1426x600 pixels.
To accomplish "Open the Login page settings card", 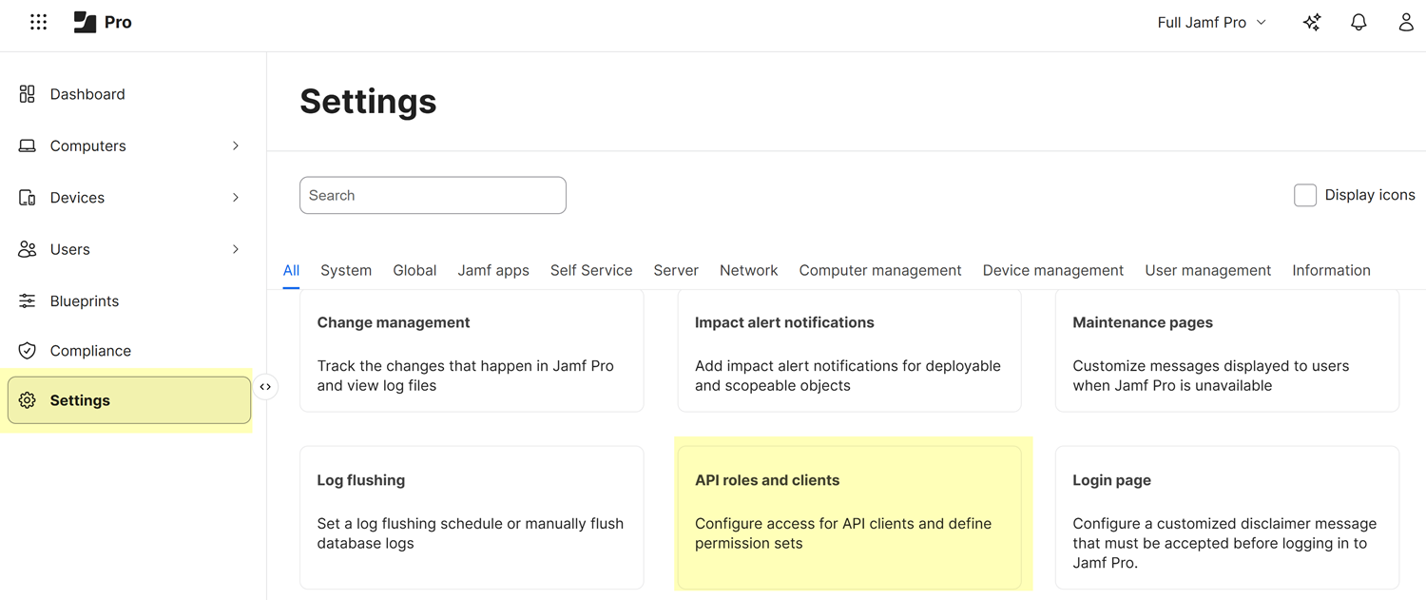I will (1226, 516).
